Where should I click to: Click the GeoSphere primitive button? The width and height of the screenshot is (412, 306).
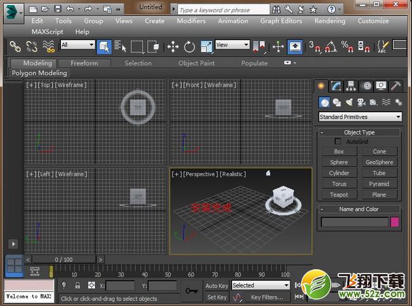(380, 162)
